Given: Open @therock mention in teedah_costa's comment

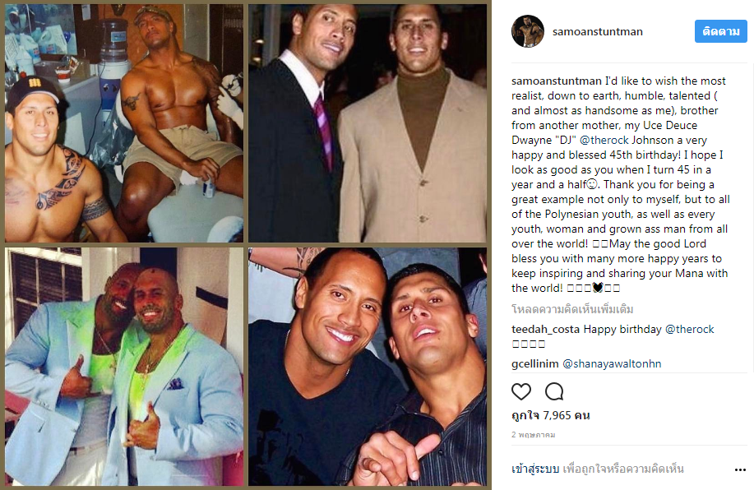Looking at the screenshot, I should click(x=689, y=330).
